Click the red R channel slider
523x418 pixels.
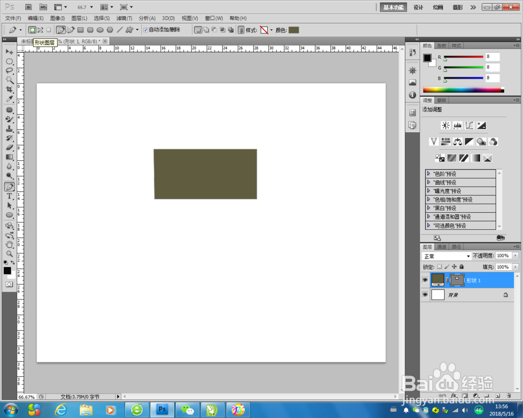point(463,57)
